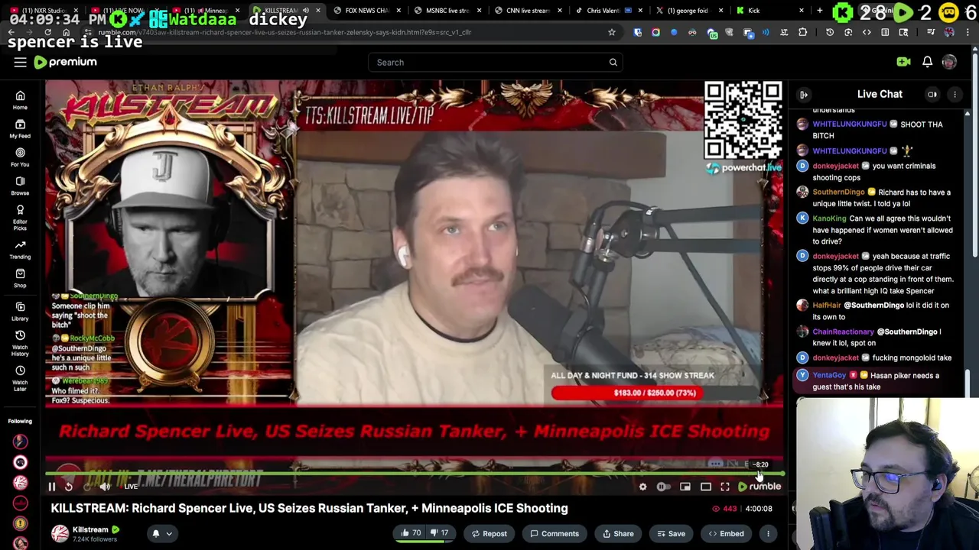Open the notifications bell in the header

[x=927, y=62]
